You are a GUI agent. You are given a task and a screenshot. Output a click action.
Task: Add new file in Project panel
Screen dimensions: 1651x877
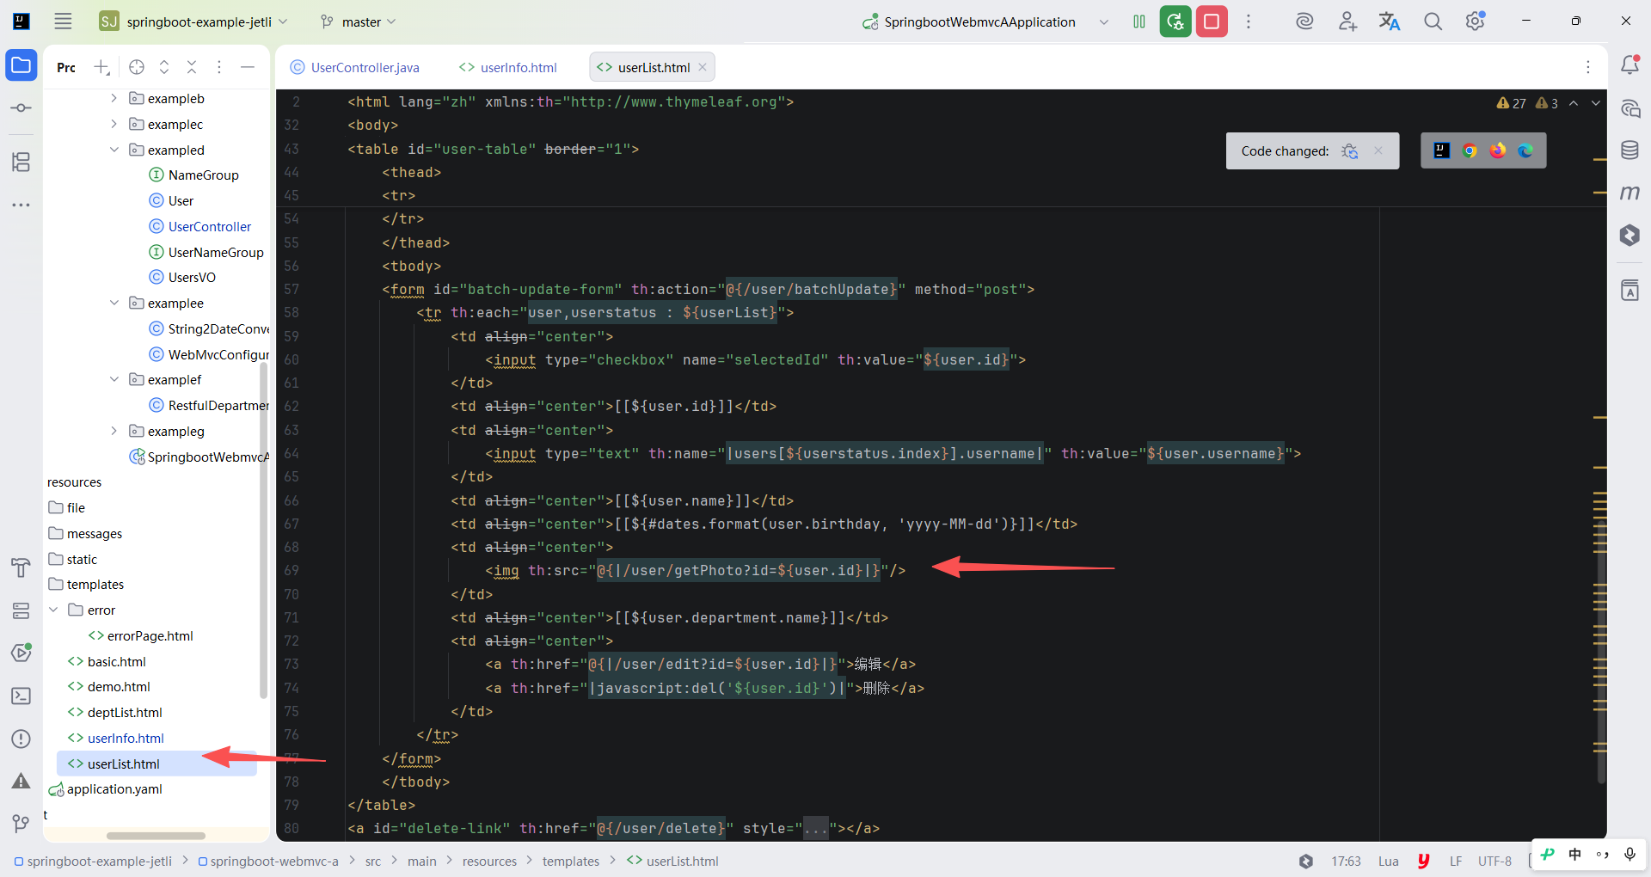coord(102,67)
